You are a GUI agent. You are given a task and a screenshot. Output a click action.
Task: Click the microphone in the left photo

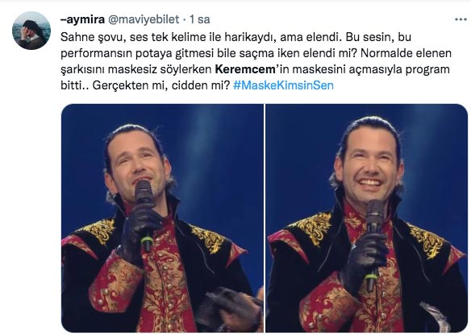pos(144,213)
